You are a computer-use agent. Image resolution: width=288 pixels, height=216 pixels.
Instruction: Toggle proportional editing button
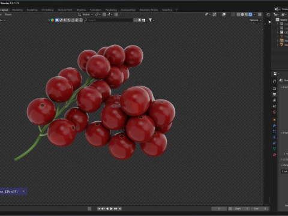[x=116, y=14]
